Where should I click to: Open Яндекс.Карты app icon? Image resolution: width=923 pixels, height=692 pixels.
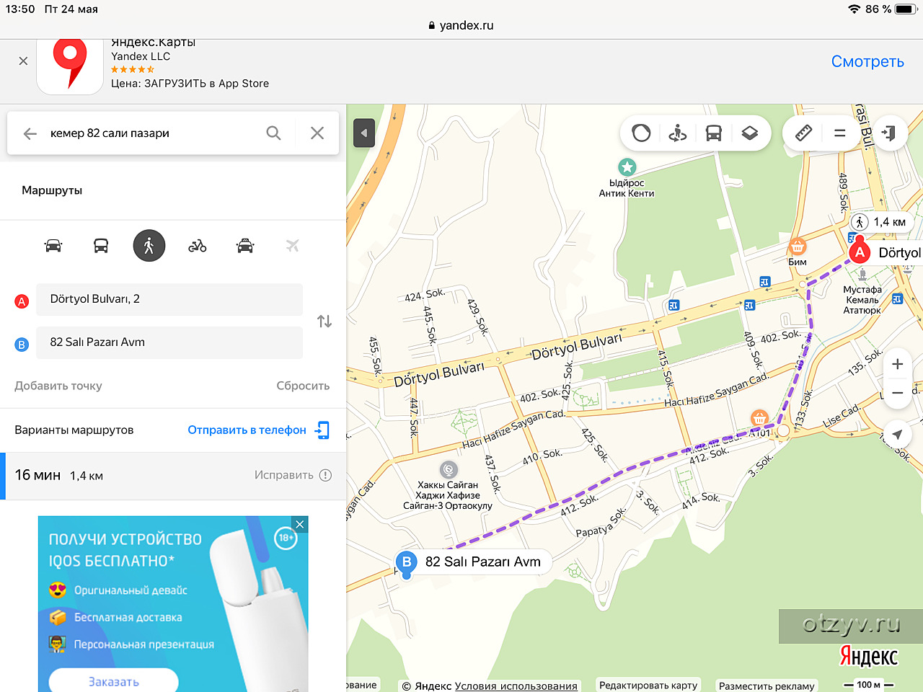click(70, 66)
